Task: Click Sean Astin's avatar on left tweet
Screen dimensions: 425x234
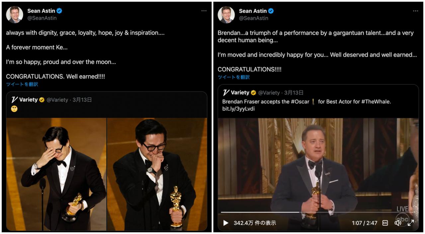Action: pos(15,15)
